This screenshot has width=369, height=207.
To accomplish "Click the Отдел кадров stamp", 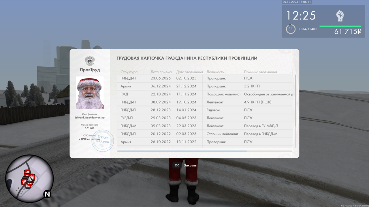I will pyautogui.click(x=103, y=141).
